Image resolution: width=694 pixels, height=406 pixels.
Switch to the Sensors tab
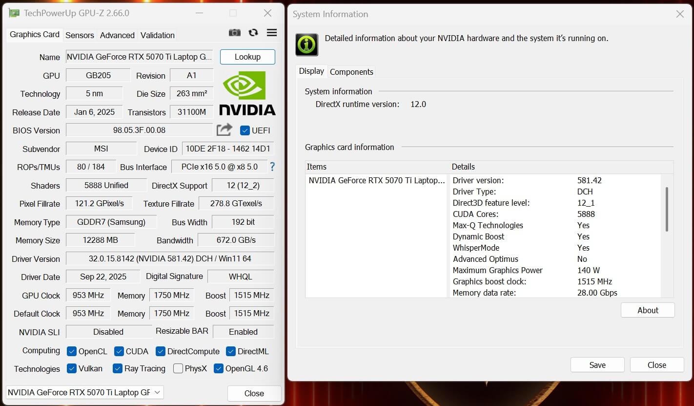click(x=80, y=35)
